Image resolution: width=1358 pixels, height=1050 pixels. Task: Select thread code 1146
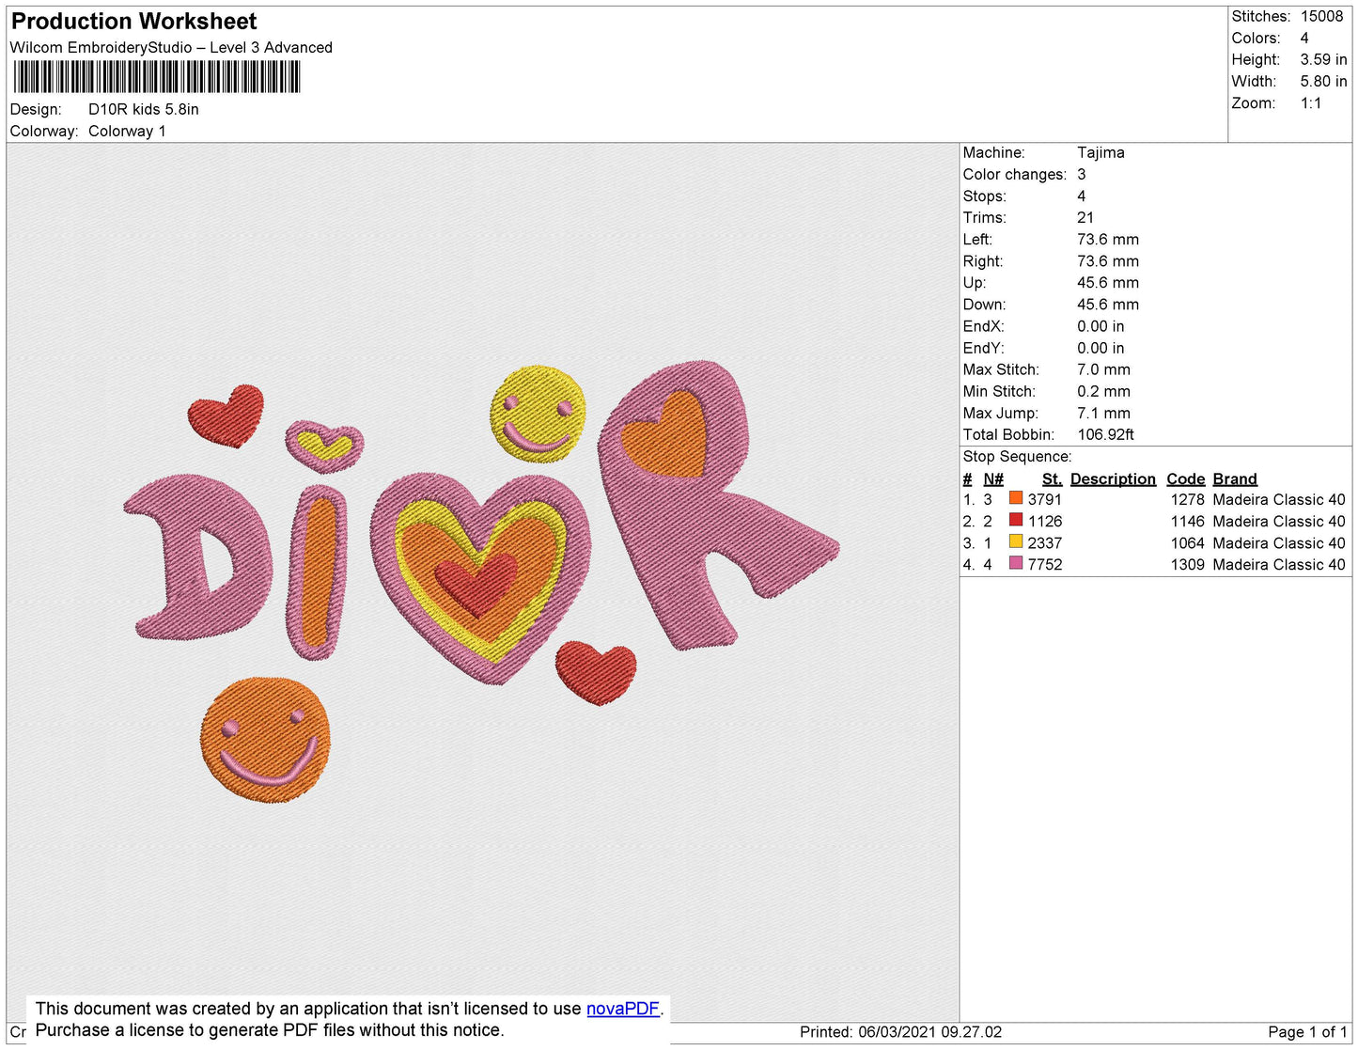click(x=1187, y=522)
